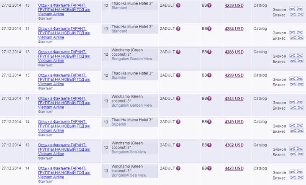Click the help icon beside BB in the 4284 USD row
Screen dimensions: 306x185
pos(210,29)
